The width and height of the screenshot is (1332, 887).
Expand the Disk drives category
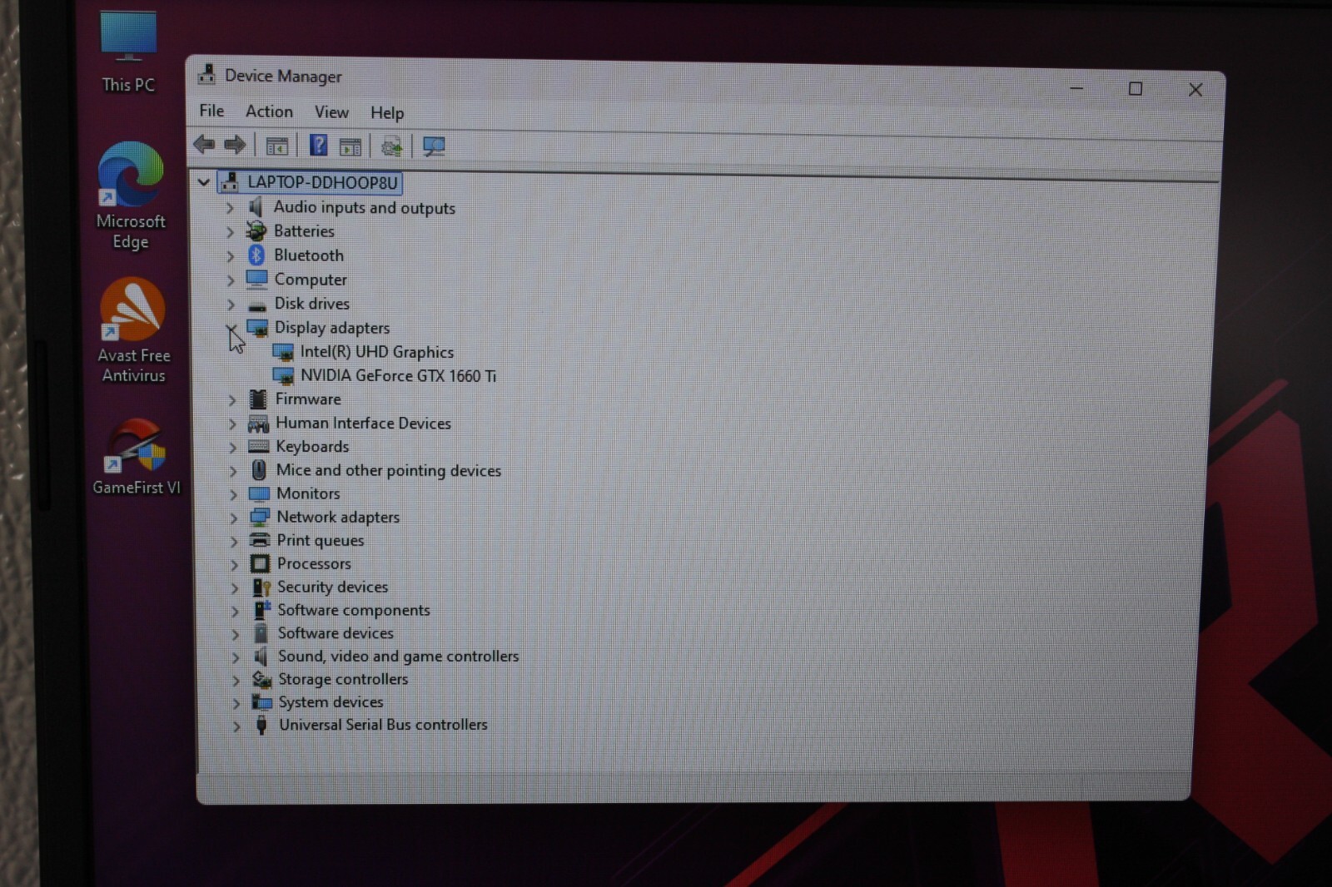(231, 304)
